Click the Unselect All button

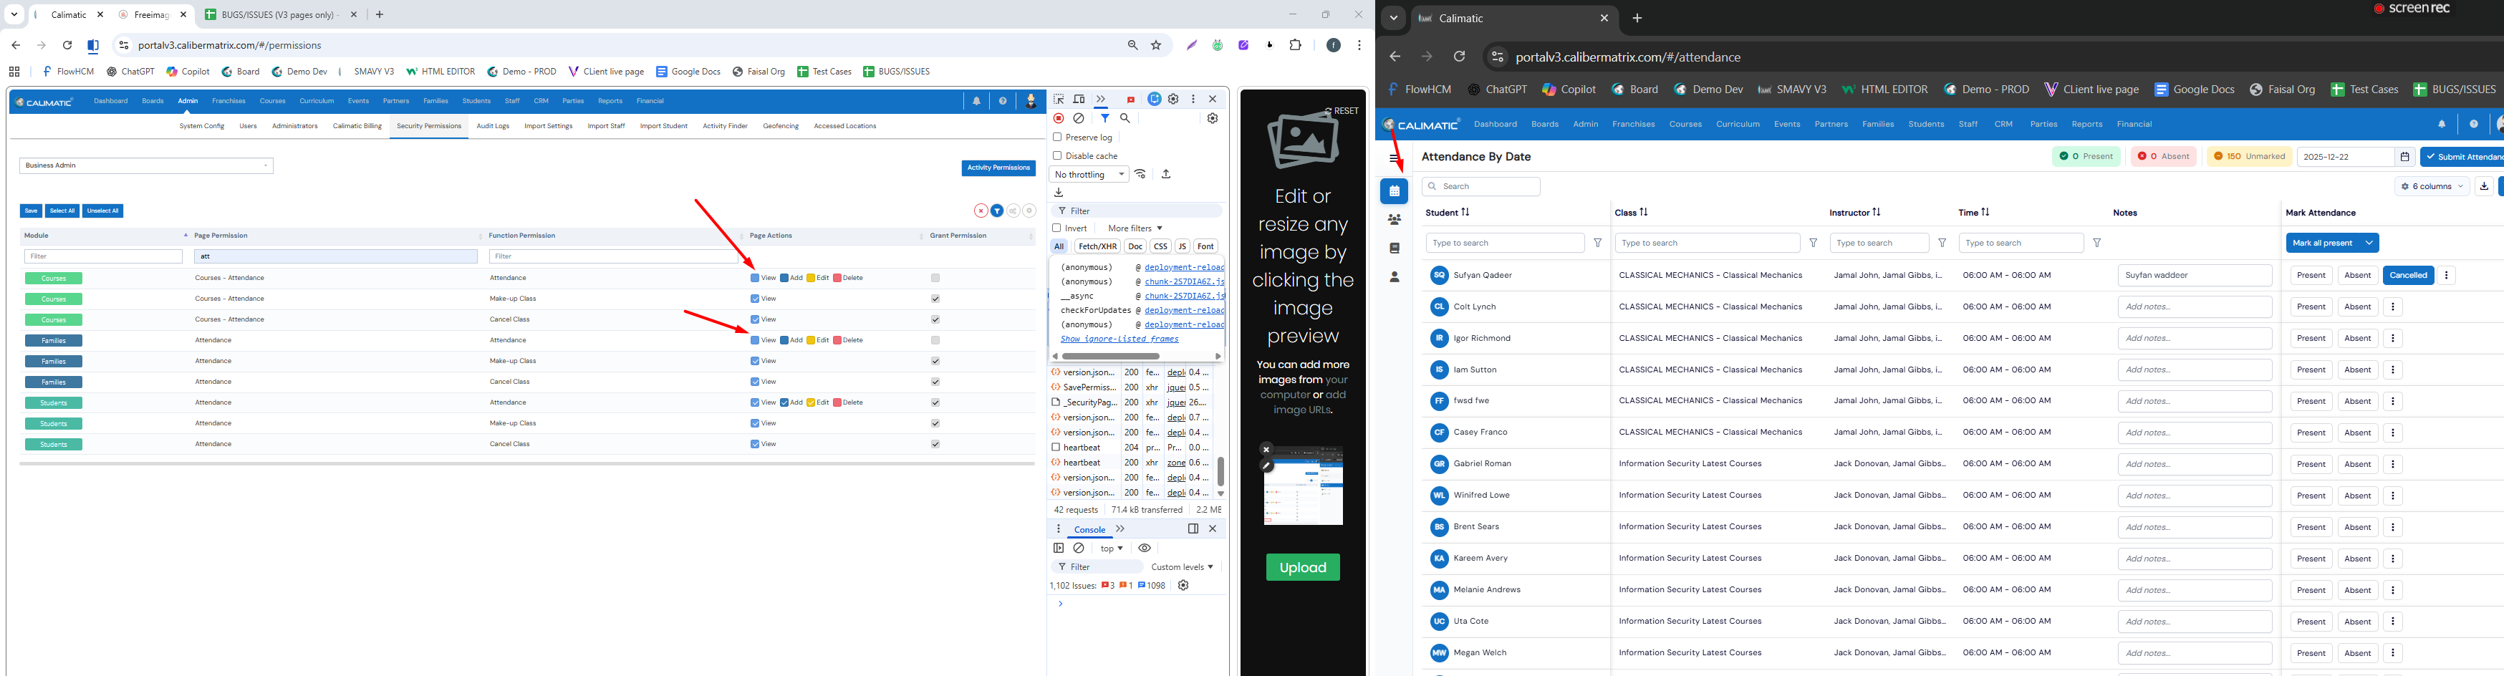click(x=103, y=211)
